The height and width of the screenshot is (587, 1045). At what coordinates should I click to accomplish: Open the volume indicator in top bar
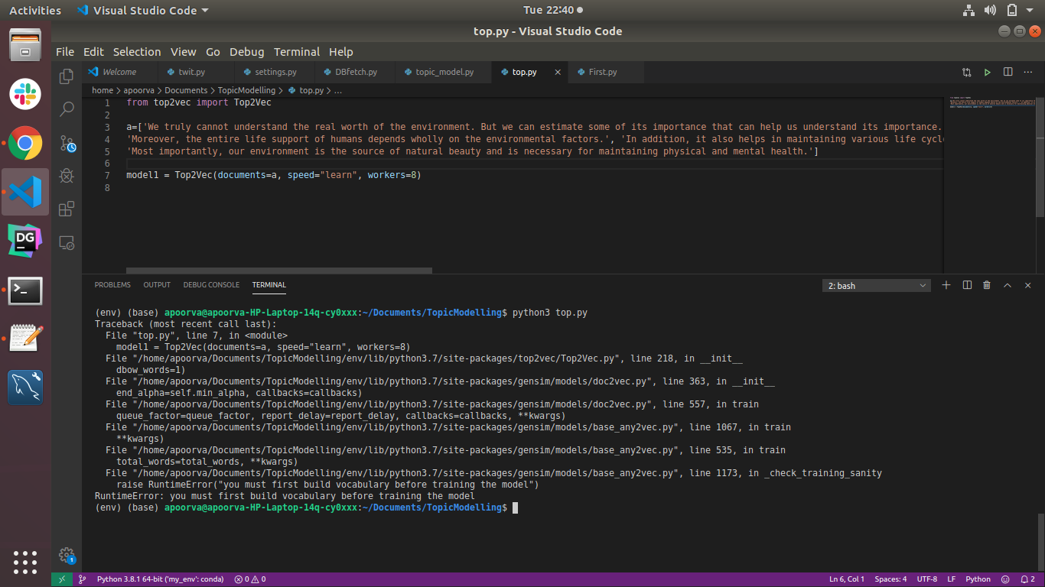tap(991, 10)
